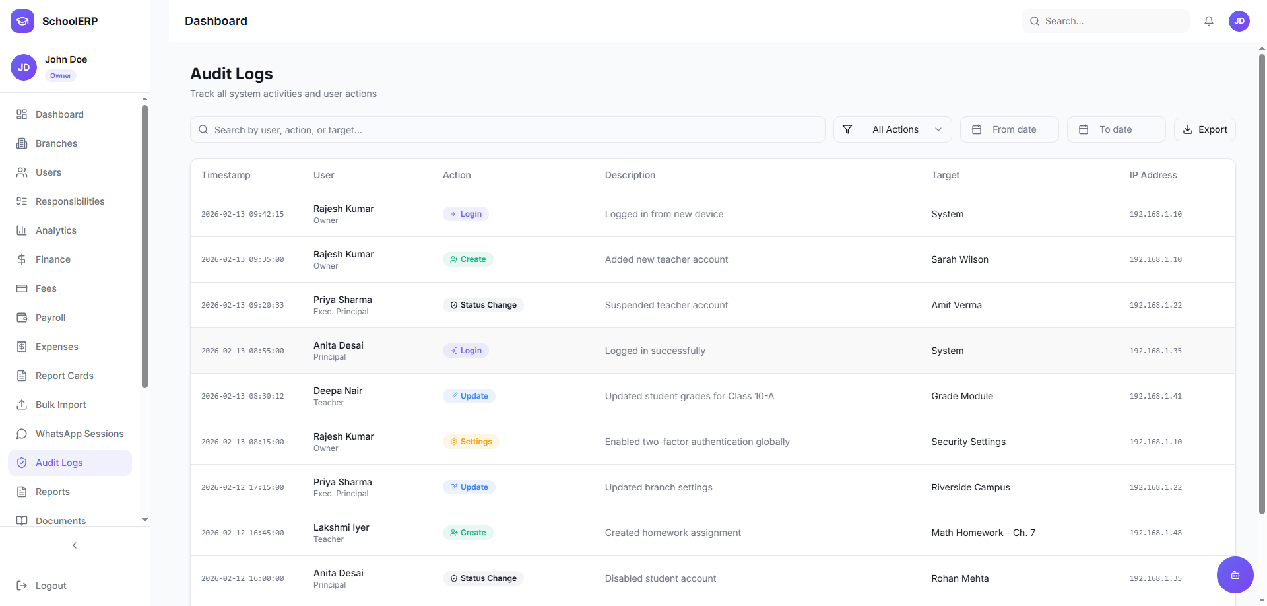Click the Riverside Campus target cell
1267x606 pixels.
click(970, 487)
